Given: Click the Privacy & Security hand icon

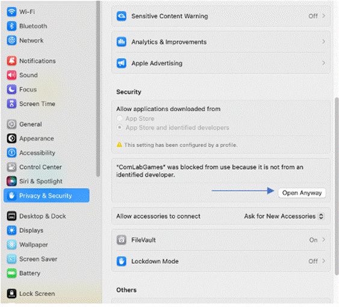Looking at the screenshot, I should pyautogui.click(x=11, y=196).
